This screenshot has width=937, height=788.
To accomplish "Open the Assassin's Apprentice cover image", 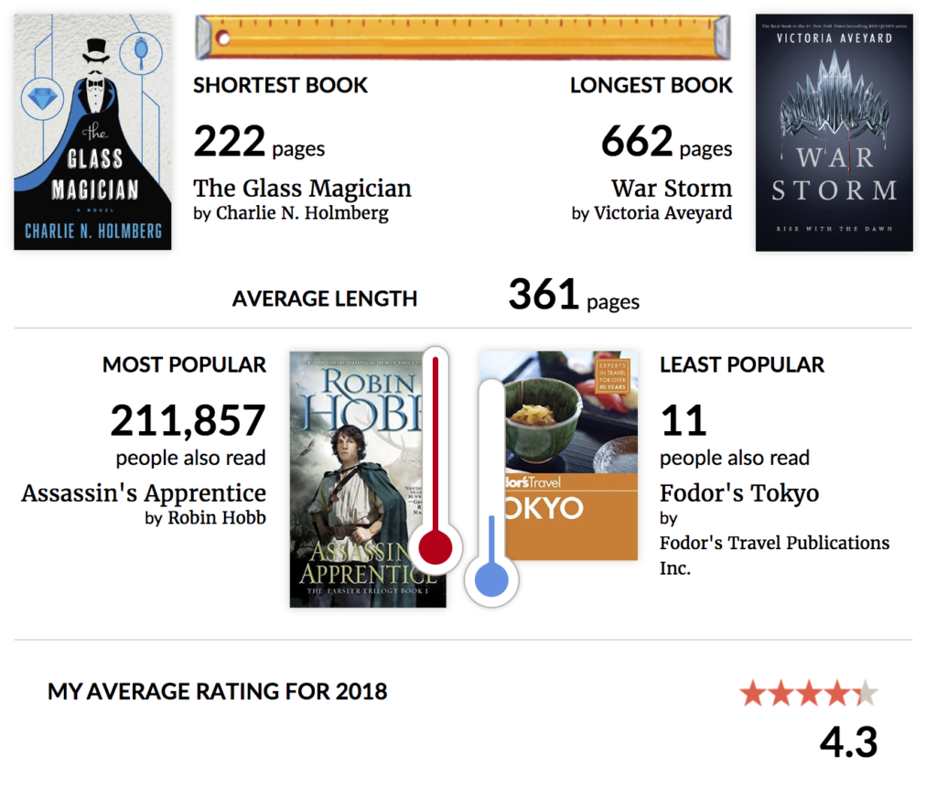I will click(368, 479).
